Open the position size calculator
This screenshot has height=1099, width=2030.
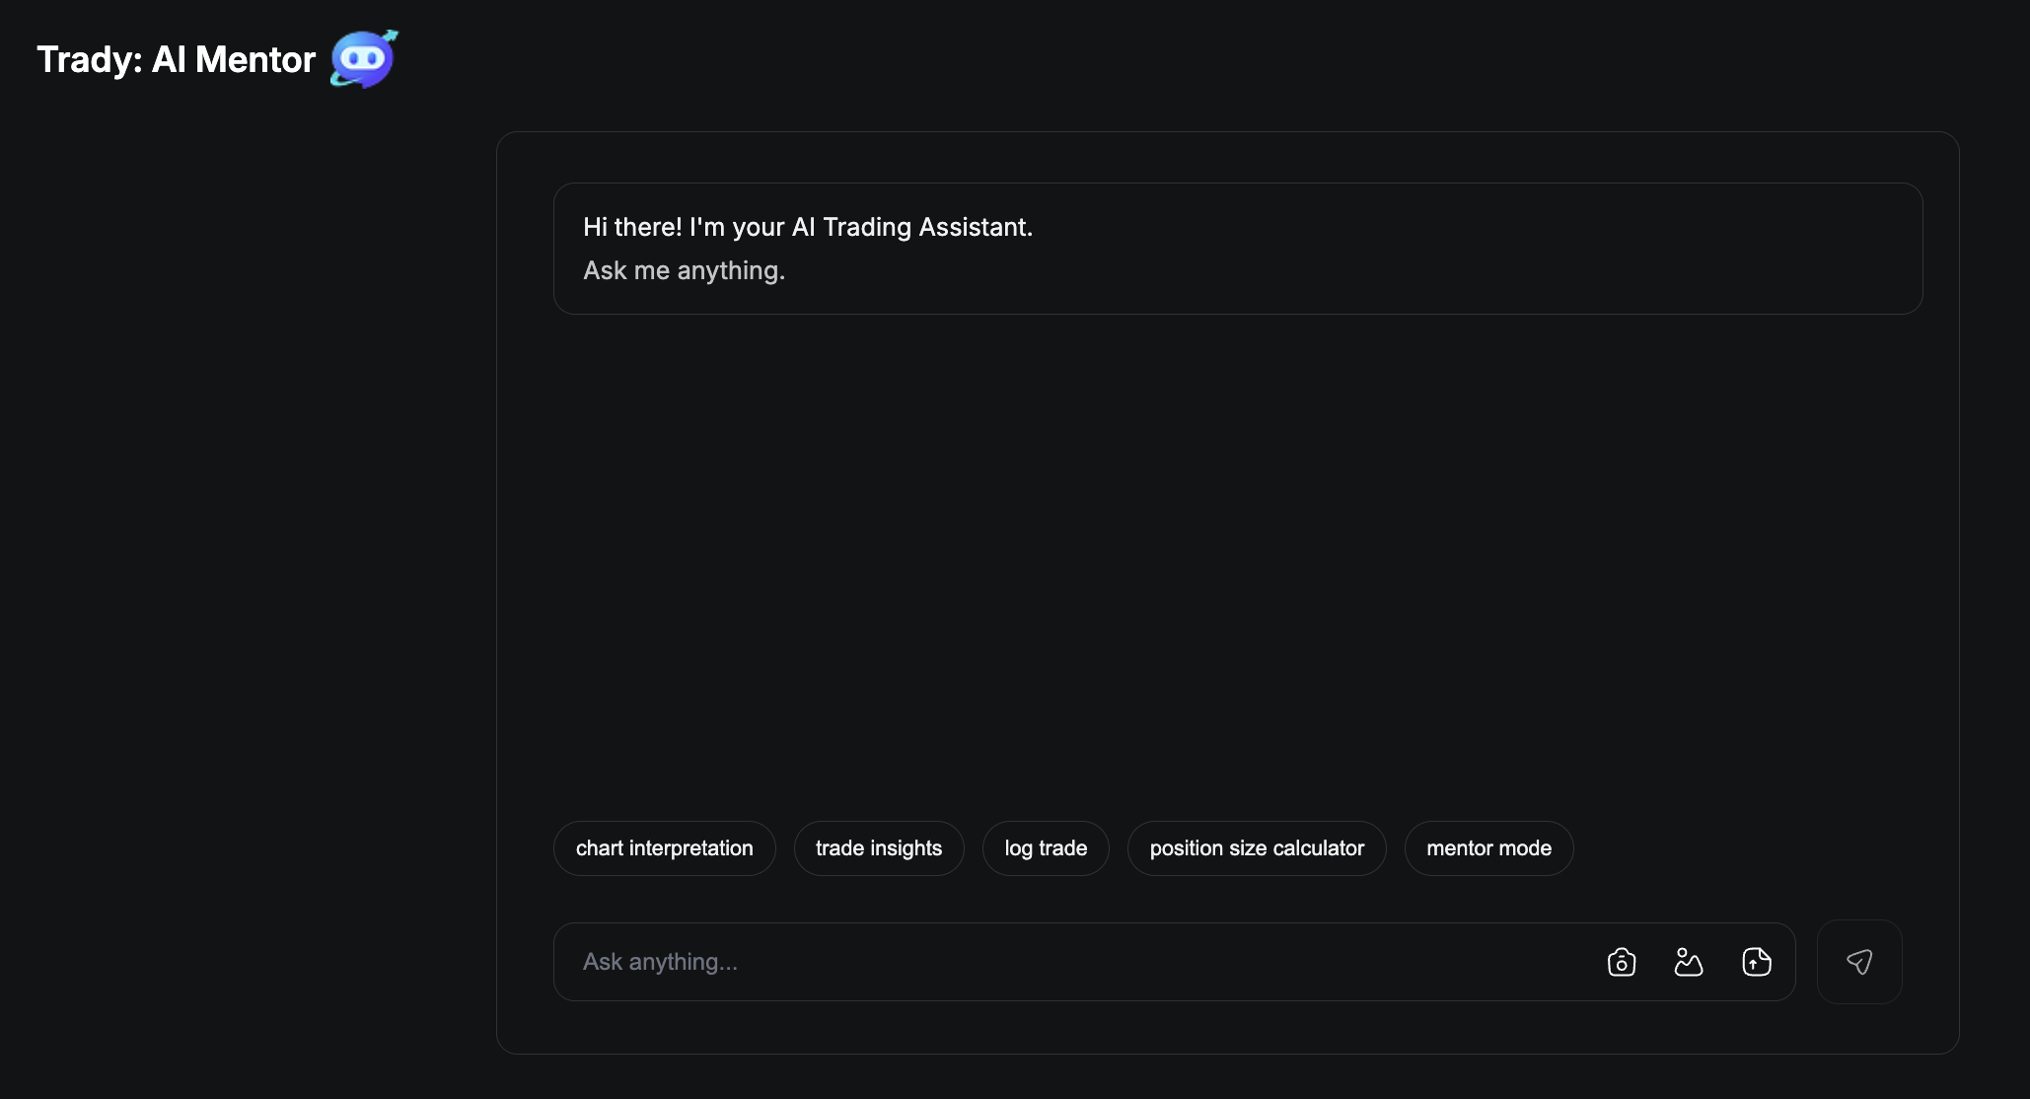[x=1257, y=848]
